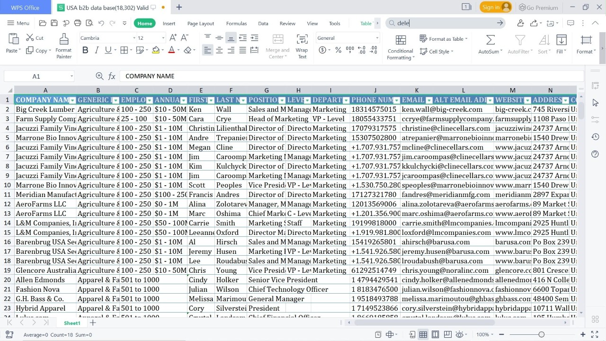Toggle bottom vertical alignment

tap(231, 38)
